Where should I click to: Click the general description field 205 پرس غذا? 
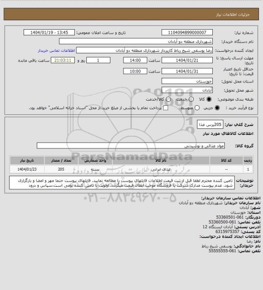tap(210, 125)
